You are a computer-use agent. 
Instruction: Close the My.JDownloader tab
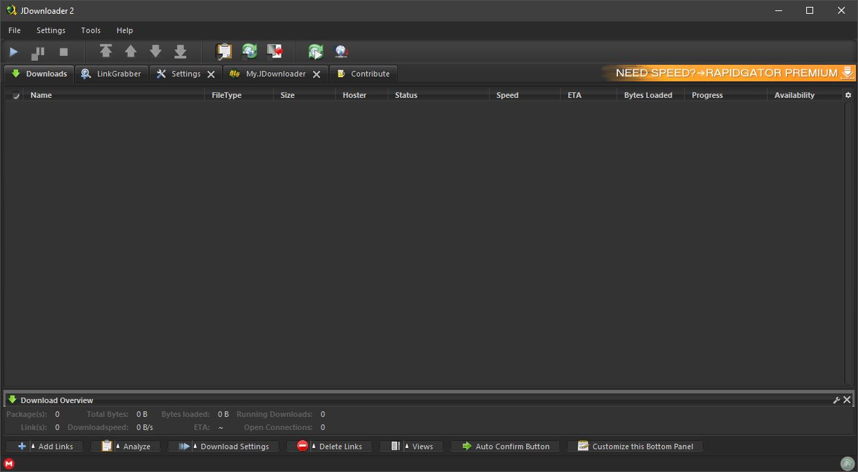317,74
